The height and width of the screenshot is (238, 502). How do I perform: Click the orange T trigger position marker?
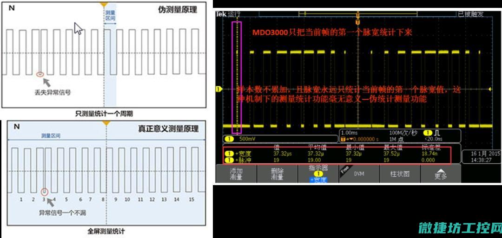357,22
